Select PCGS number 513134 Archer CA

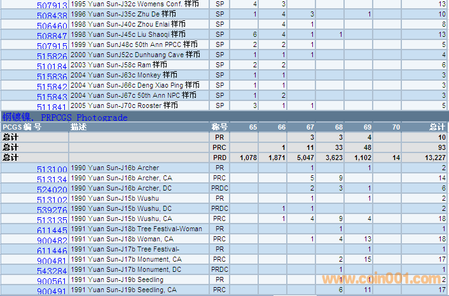pyautogui.click(x=52, y=180)
